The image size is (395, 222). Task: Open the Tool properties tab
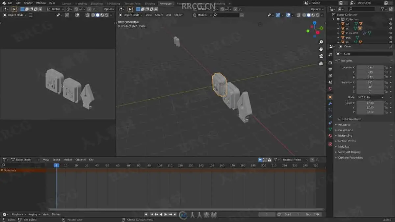330,55
